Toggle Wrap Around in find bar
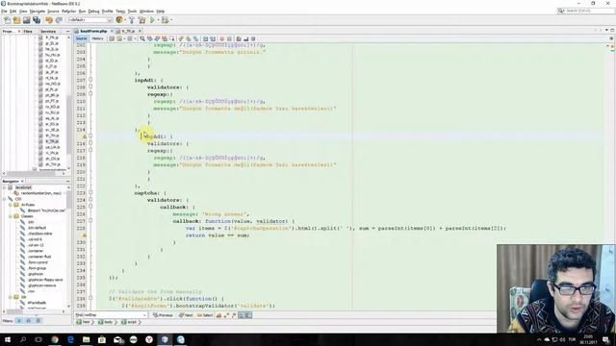Image resolution: width=616 pixels, height=346 pixels. [248, 315]
